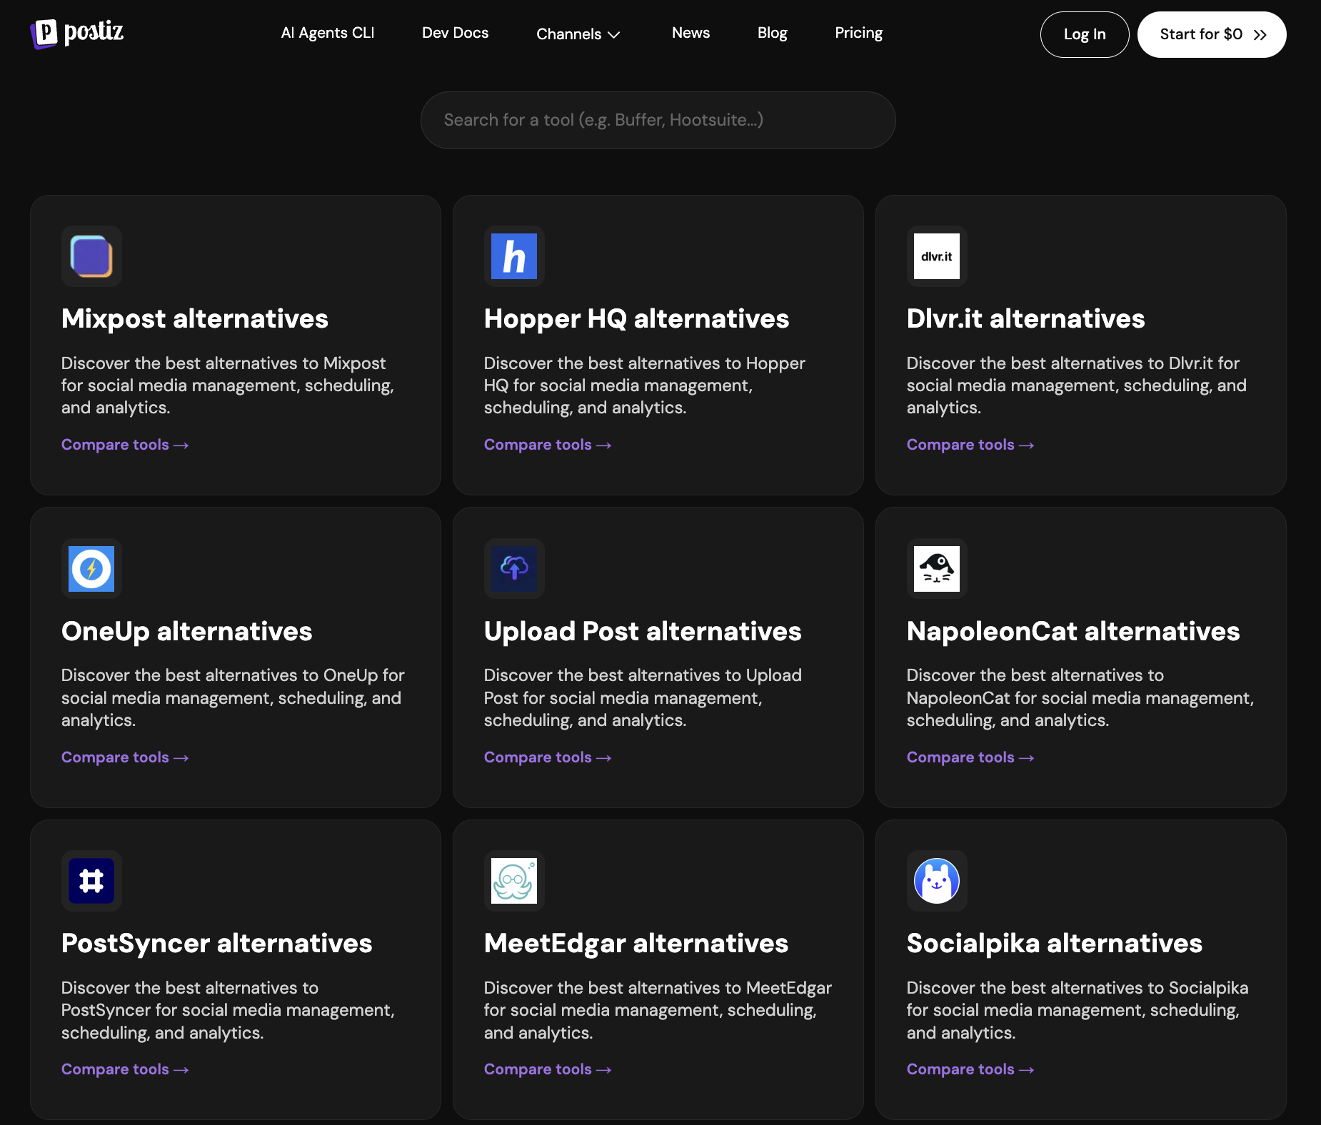
Task: Select the NapoleonCat alternatives heading
Action: tap(1073, 632)
